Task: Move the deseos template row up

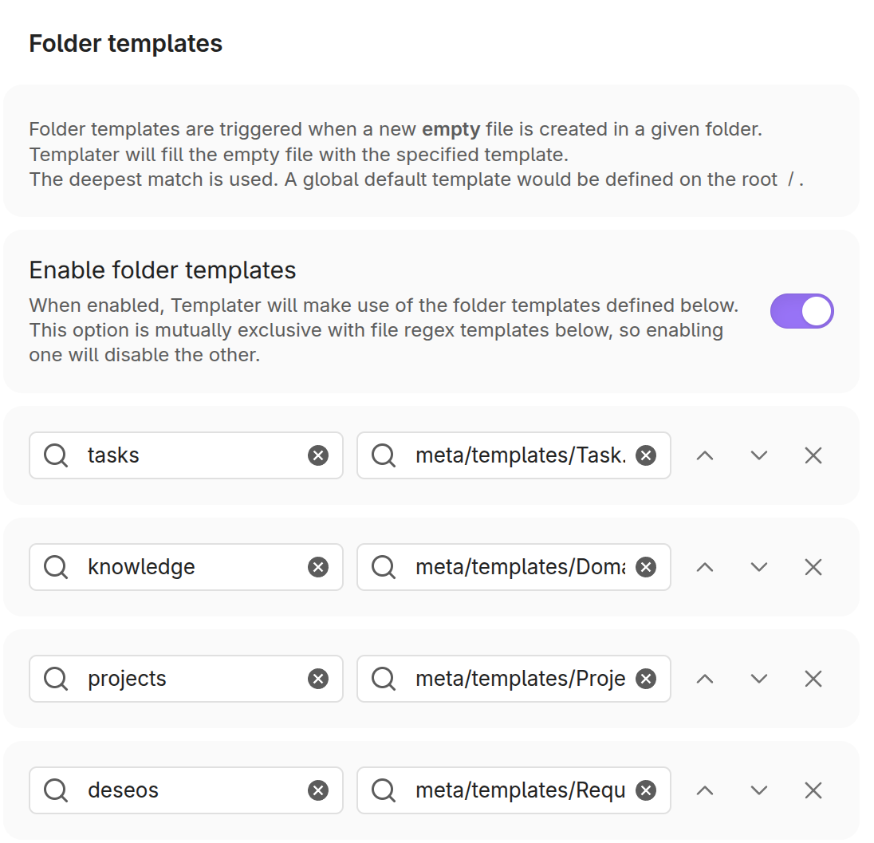Action: point(704,790)
